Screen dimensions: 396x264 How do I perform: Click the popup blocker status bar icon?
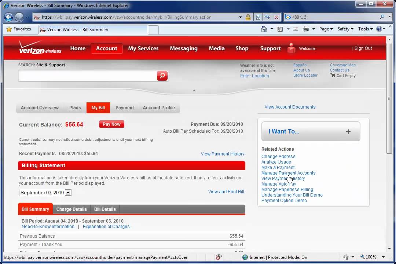[219, 257]
